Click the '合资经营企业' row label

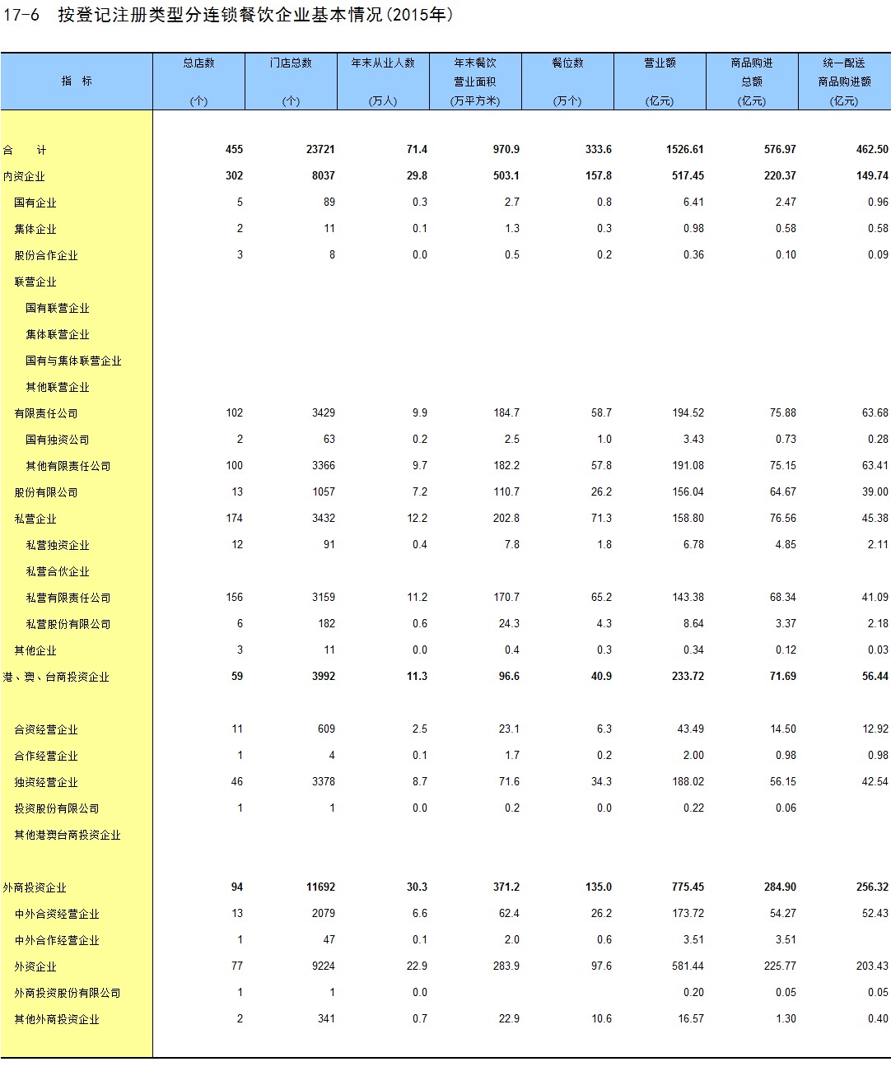[x=46, y=729]
